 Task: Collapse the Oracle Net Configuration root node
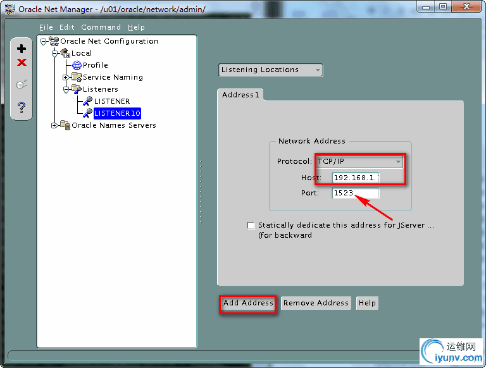click(44, 41)
